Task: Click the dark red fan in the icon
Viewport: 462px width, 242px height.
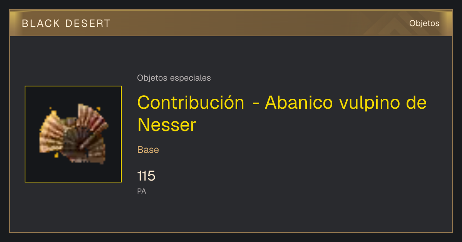Action: point(92,119)
